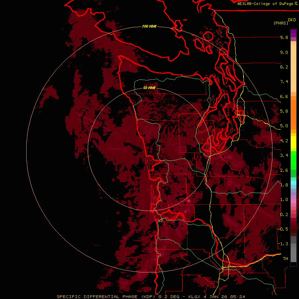Click the yellow band of the color bar

coord(293,142)
